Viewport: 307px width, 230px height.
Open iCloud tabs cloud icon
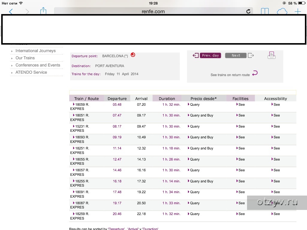(282, 12)
